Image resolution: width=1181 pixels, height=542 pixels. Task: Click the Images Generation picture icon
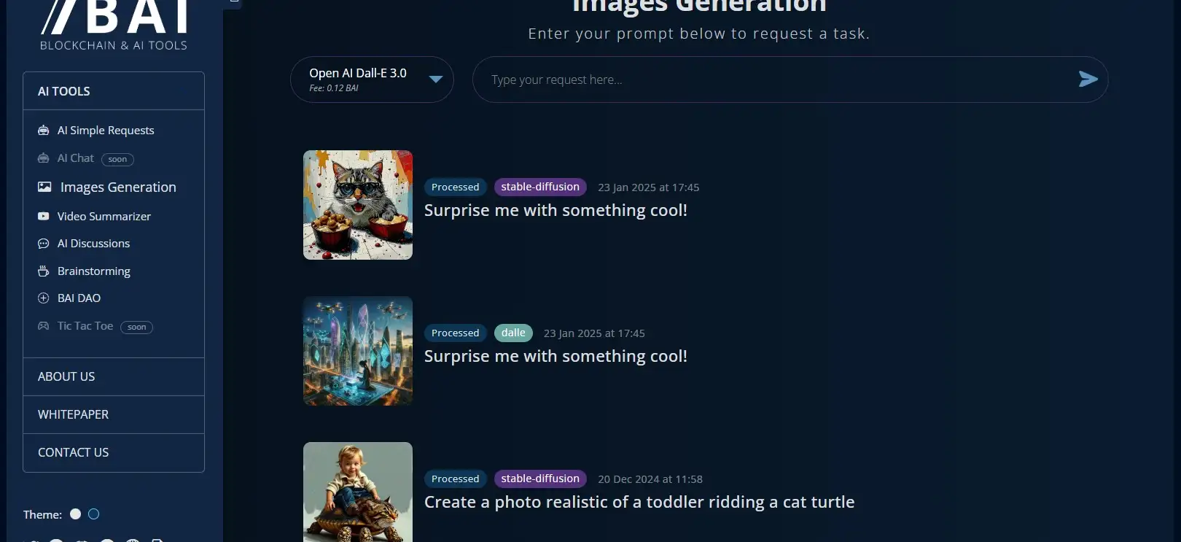click(44, 187)
